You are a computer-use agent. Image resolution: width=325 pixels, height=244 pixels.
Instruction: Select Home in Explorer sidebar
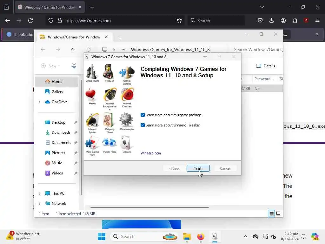click(56, 82)
